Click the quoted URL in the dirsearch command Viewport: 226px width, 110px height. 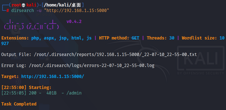pos(77,10)
